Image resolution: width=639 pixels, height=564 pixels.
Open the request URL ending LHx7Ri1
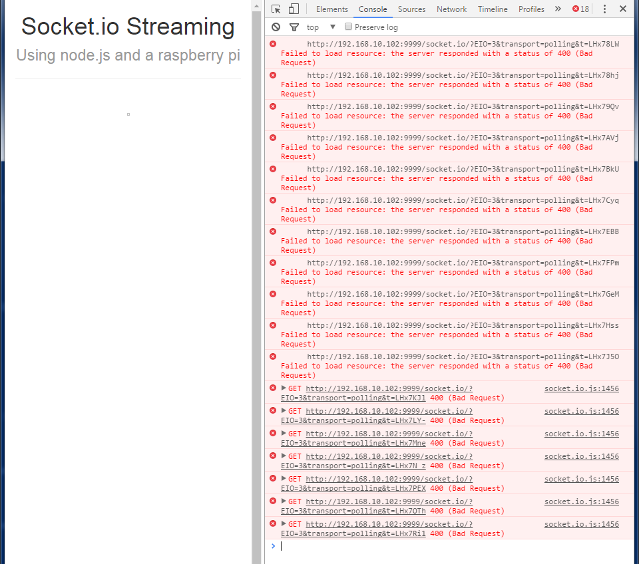[x=377, y=529]
